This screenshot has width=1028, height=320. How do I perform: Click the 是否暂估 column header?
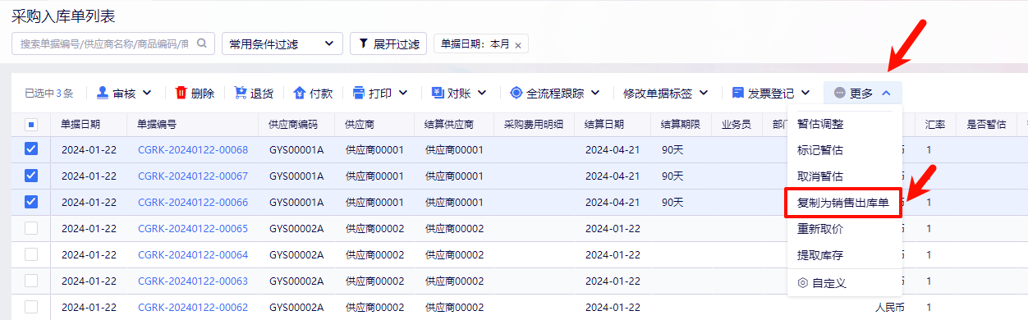point(986,125)
